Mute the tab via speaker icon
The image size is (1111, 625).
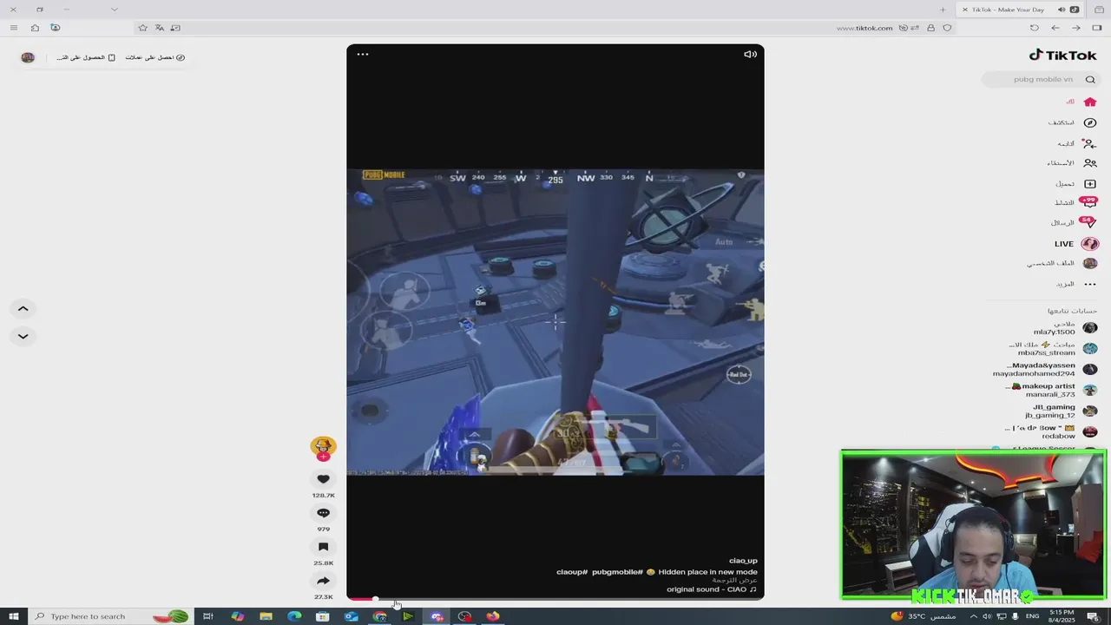(1061, 10)
